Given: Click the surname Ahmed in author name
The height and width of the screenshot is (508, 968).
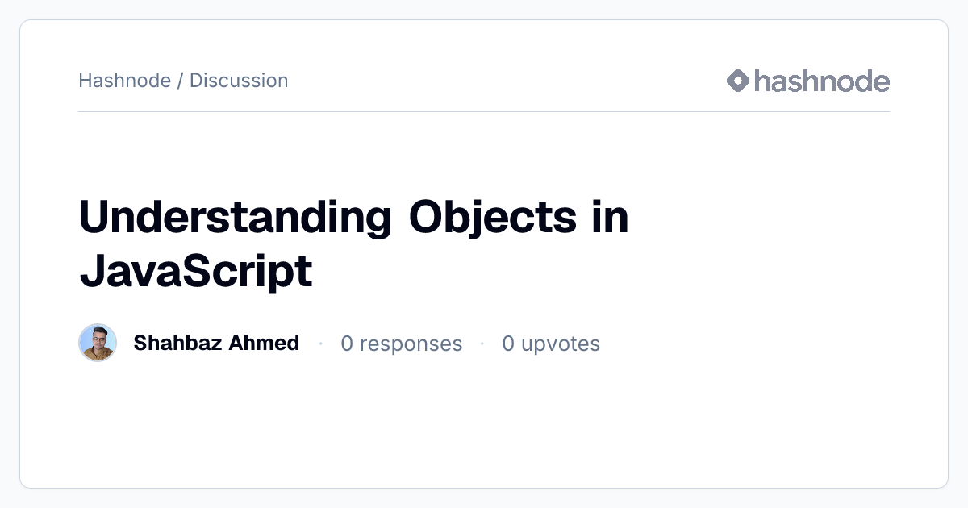Looking at the screenshot, I should (265, 343).
